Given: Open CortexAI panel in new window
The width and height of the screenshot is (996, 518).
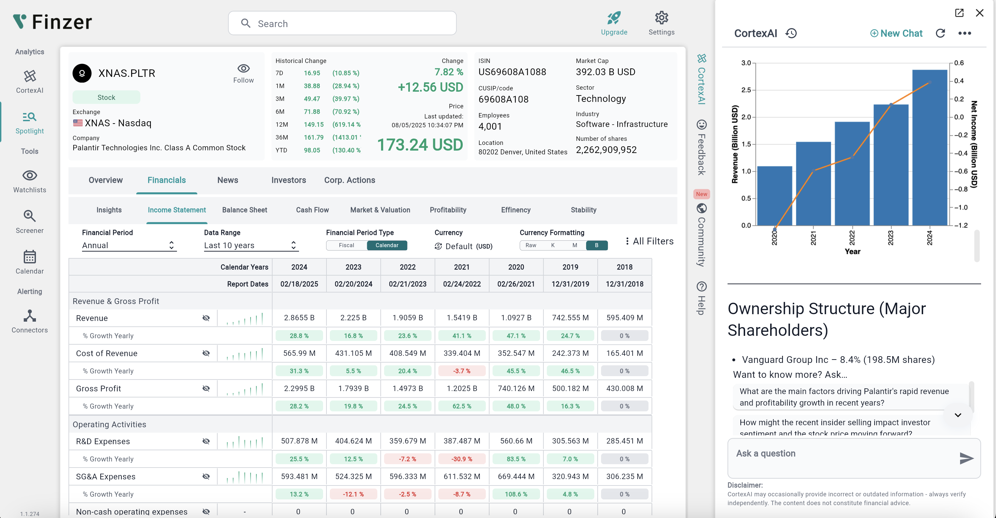Looking at the screenshot, I should pos(959,13).
